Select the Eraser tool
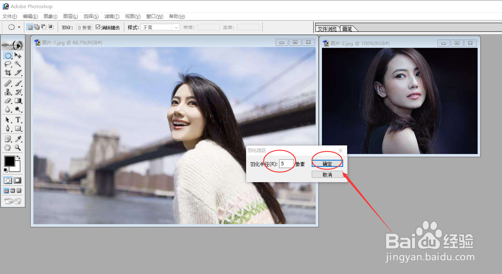 pos(8,101)
